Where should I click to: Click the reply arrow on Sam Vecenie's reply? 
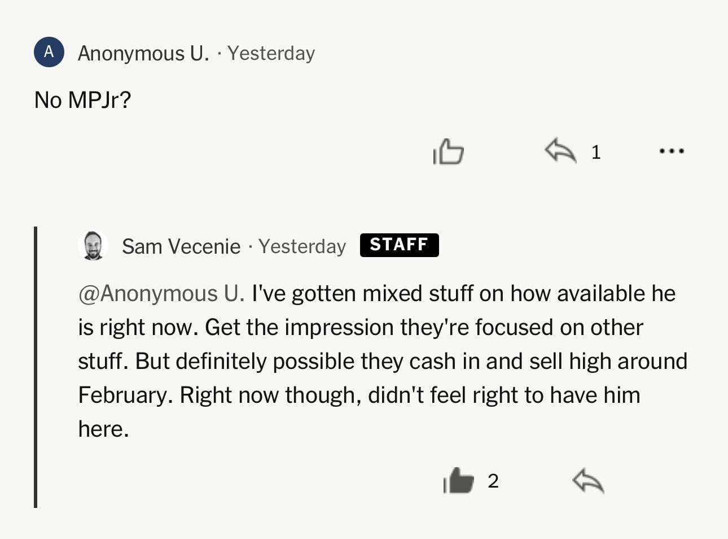587,482
